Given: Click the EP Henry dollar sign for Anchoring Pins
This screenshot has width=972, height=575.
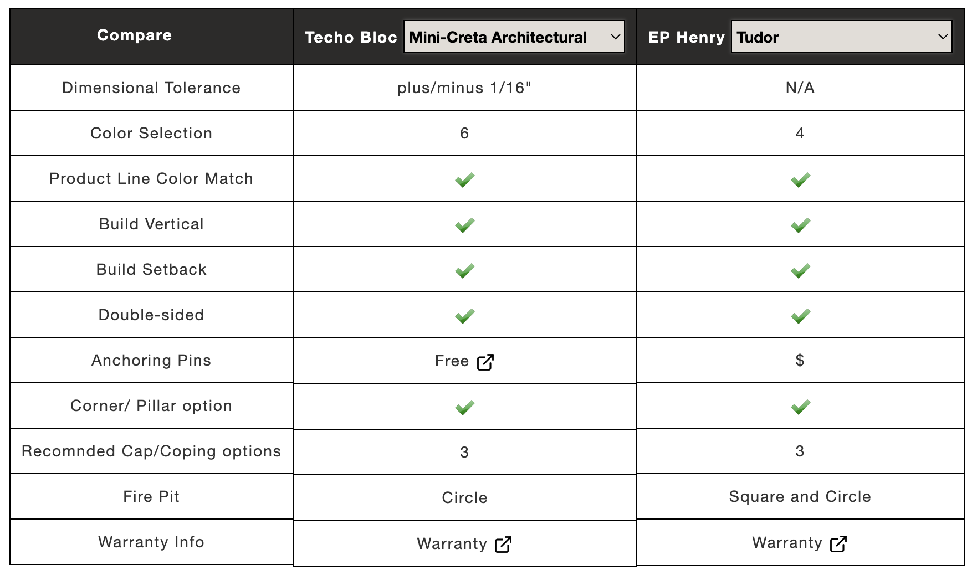Looking at the screenshot, I should (800, 360).
